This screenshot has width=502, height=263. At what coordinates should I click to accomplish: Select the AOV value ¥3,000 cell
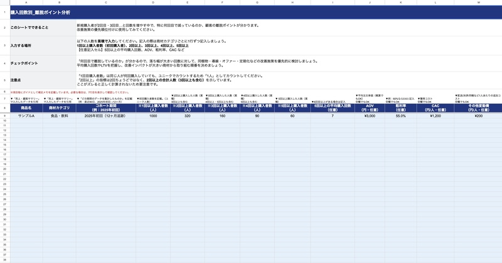coord(369,116)
